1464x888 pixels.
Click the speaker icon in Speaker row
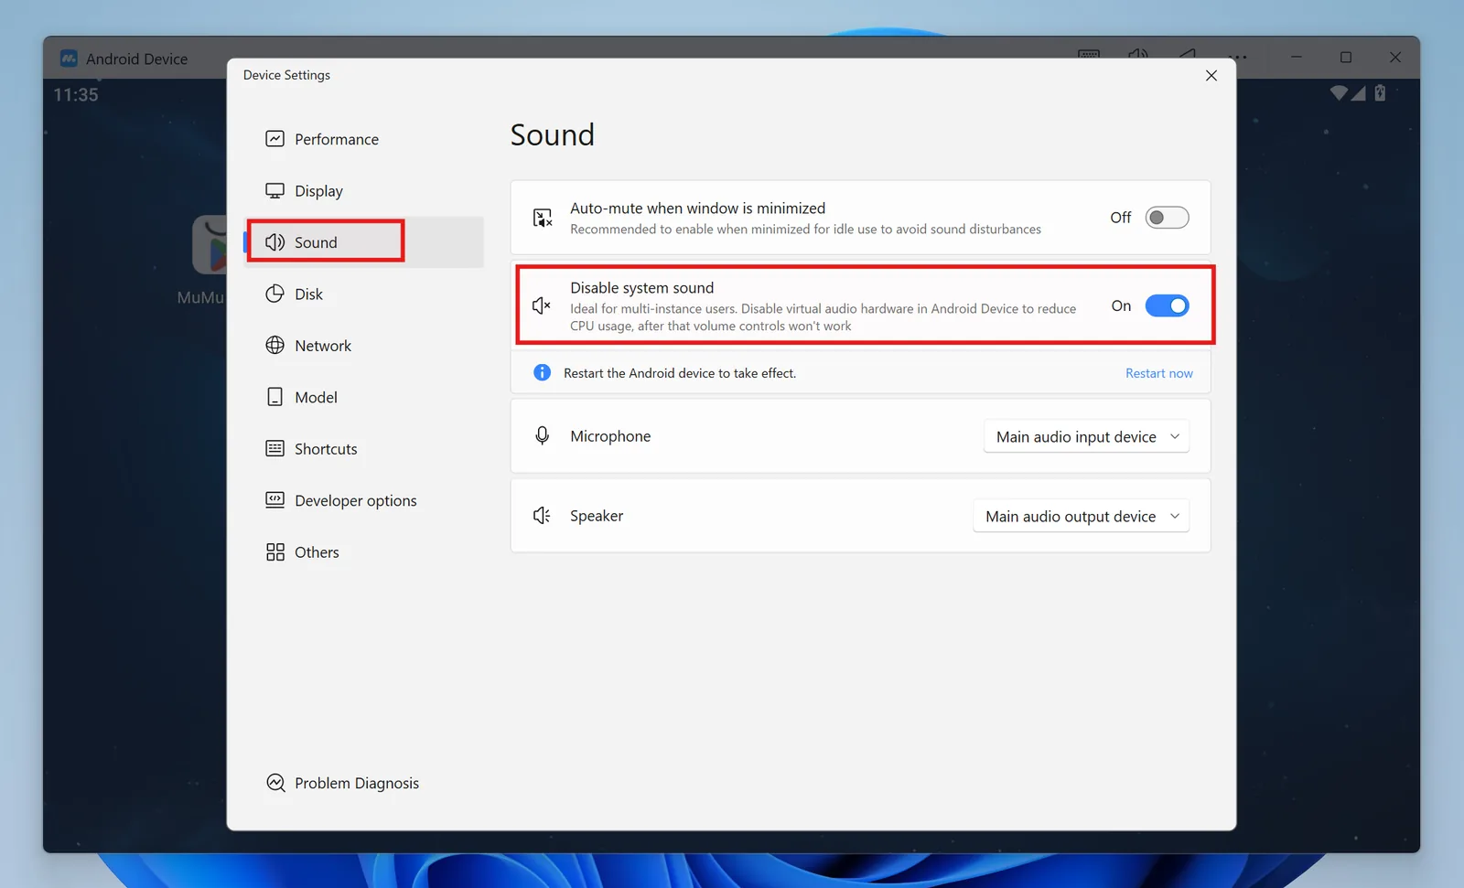click(542, 516)
